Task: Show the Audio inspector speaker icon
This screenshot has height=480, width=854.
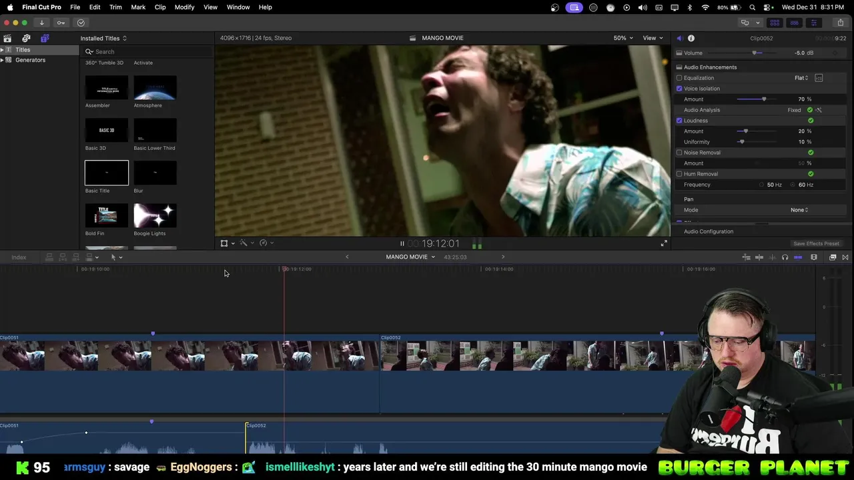Action: click(x=679, y=39)
